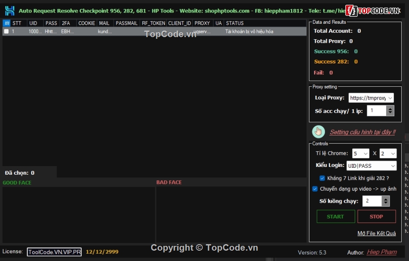Screen dimensions: 409x261
Task: Tick the checkbox for account row 1
Action: [6, 31]
